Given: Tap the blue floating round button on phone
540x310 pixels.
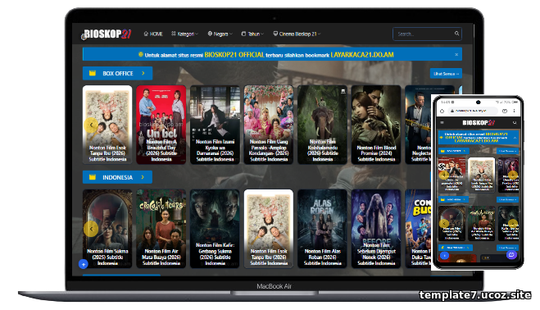Looking at the screenshot, I should [445, 256].
